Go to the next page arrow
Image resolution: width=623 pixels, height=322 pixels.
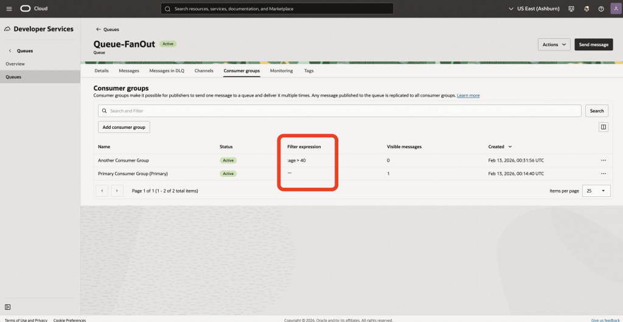(117, 191)
